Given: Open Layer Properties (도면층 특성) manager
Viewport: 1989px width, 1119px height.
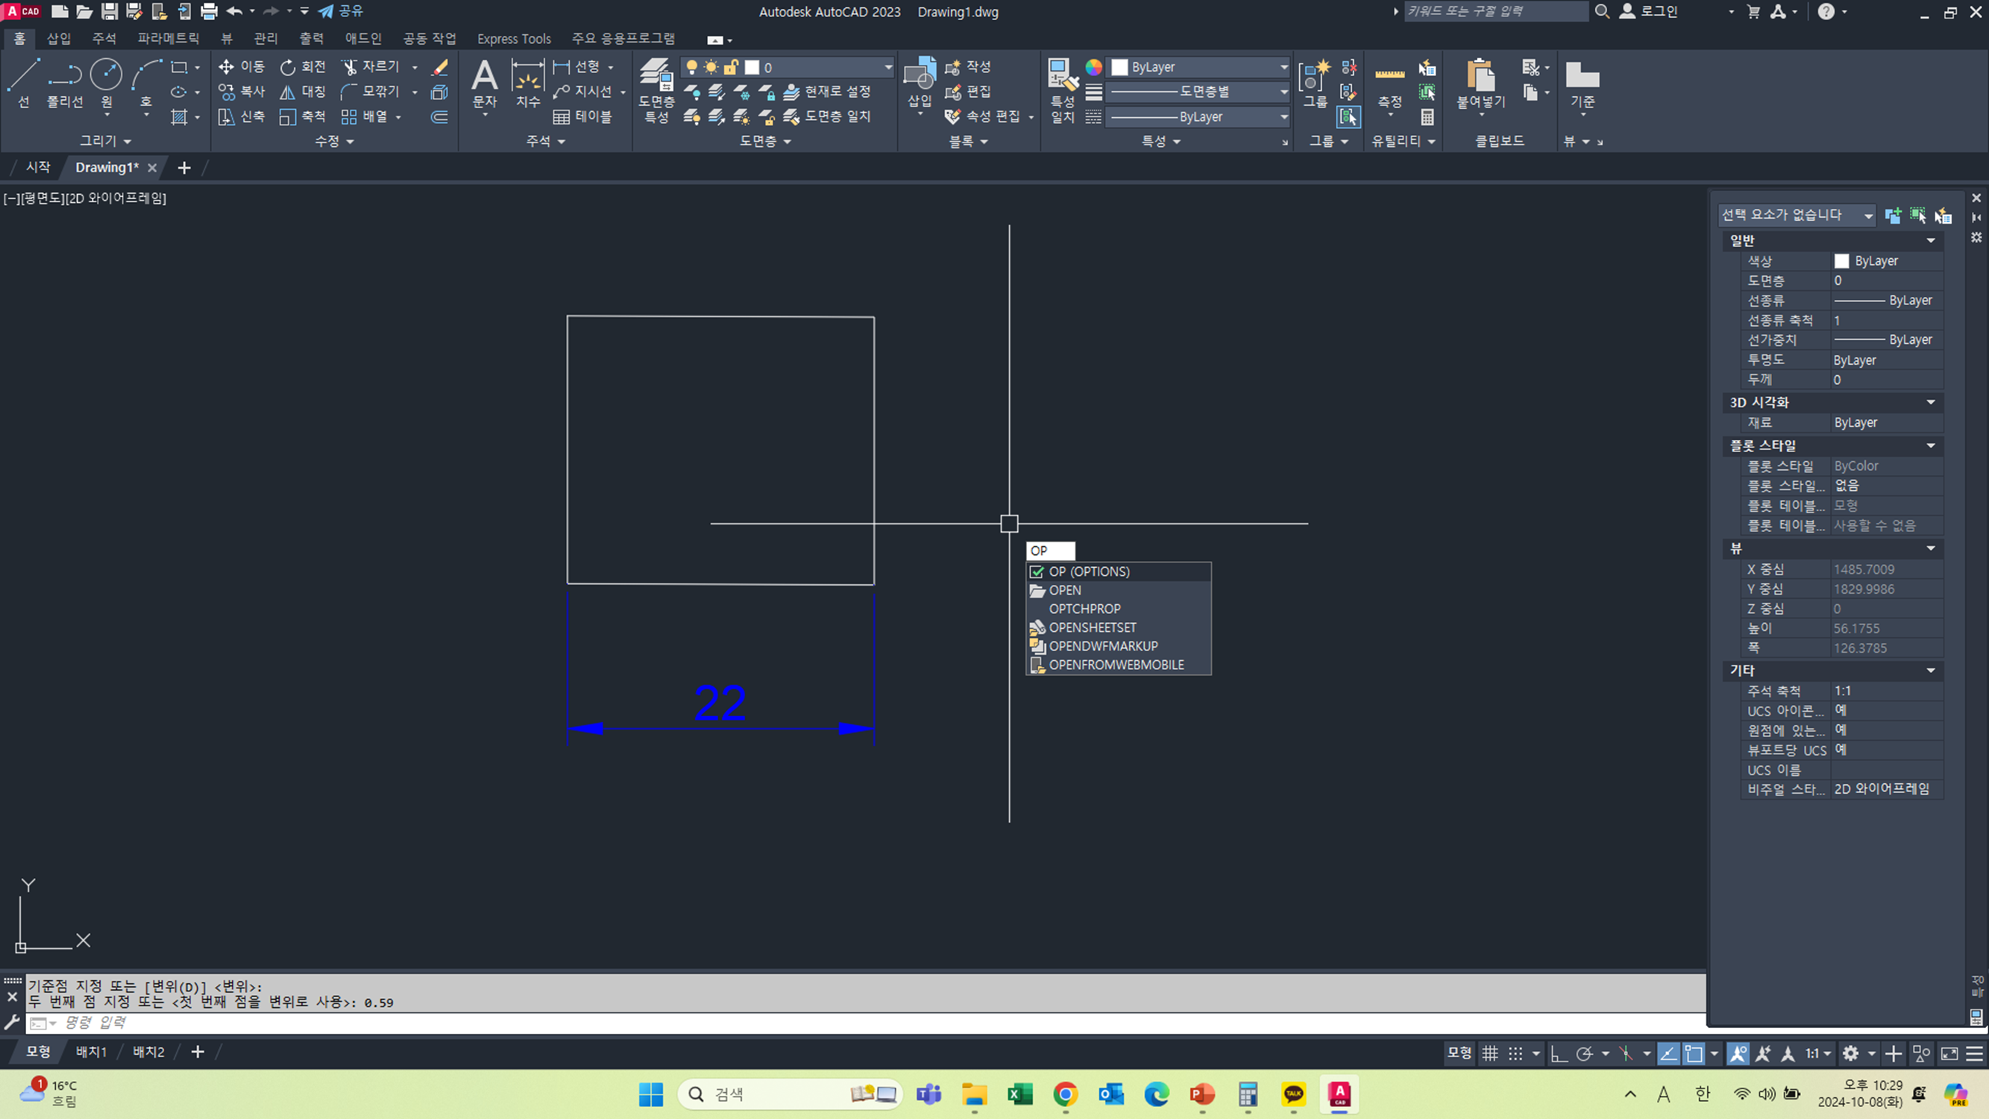Looking at the screenshot, I should (656, 75).
